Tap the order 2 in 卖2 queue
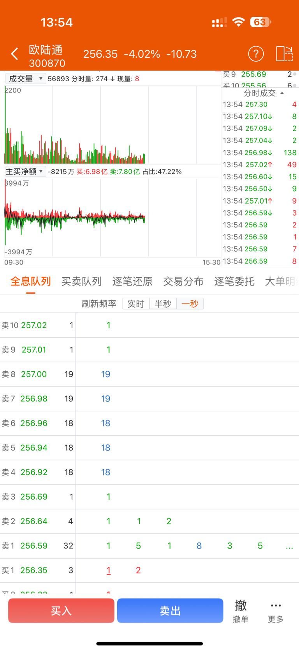Image resolution: width=299 pixels, height=651 pixels. pyautogui.click(x=169, y=522)
